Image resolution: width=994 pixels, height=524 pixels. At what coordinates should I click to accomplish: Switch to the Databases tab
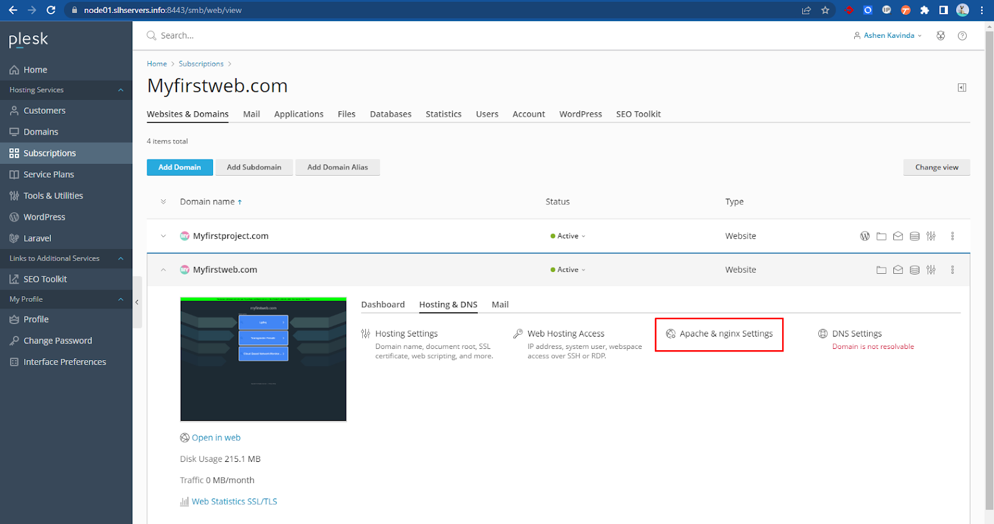(x=390, y=114)
